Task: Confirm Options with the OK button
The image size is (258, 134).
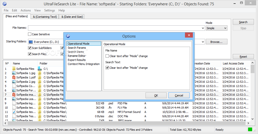Action: pyautogui.click(x=156, y=95)
